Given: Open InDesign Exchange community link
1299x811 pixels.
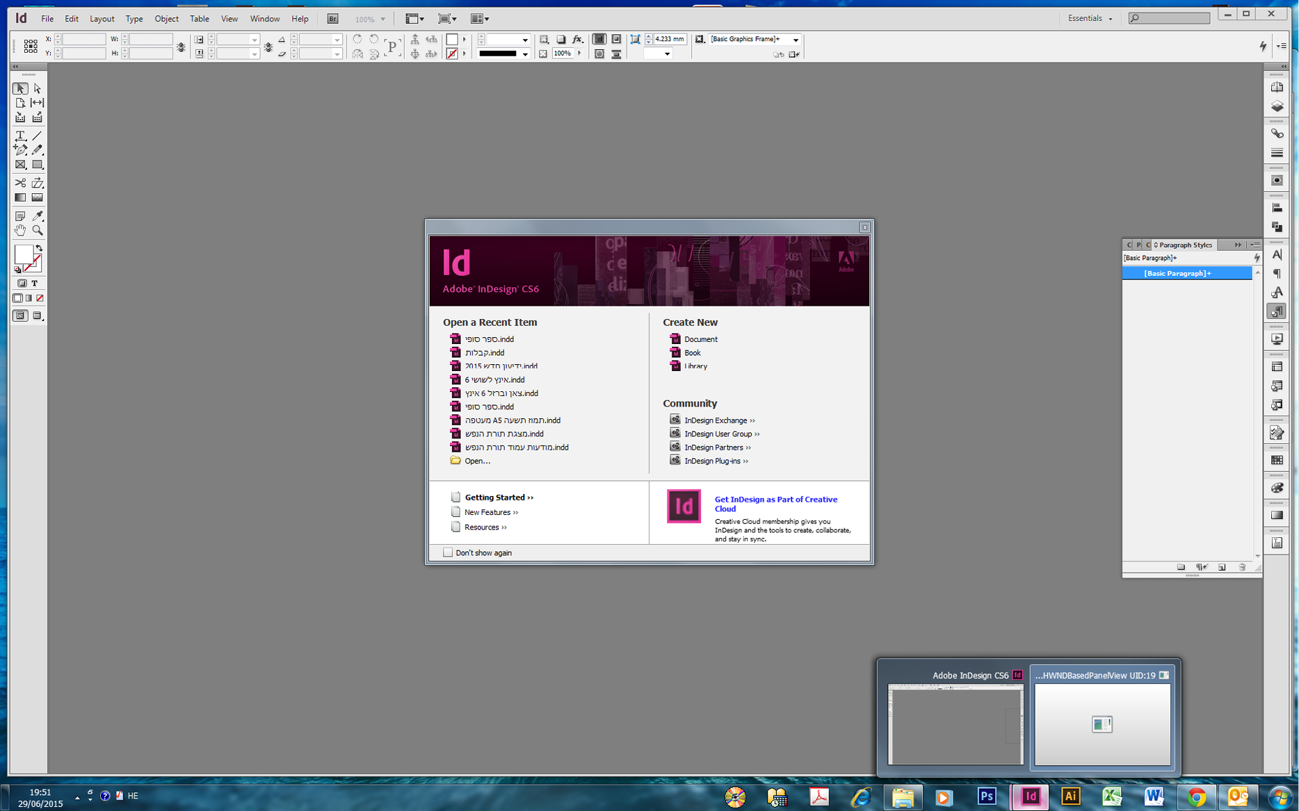Looking at the screenshot, I should 719,420.
